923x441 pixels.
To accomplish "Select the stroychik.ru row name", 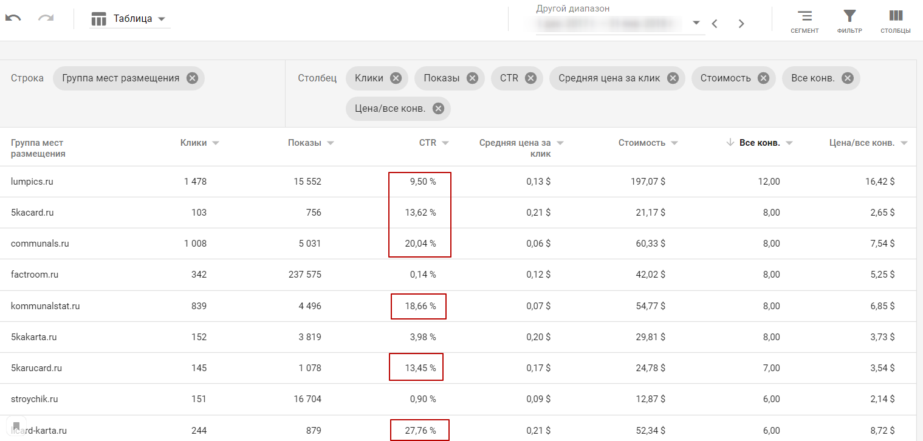I will click(x=34, y=399).
